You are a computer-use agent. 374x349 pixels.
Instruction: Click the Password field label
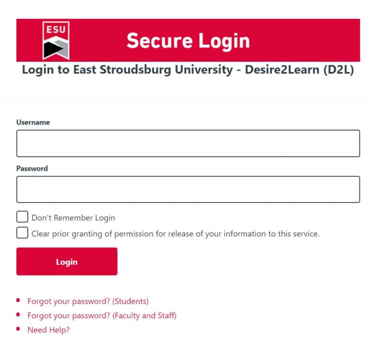32,168
